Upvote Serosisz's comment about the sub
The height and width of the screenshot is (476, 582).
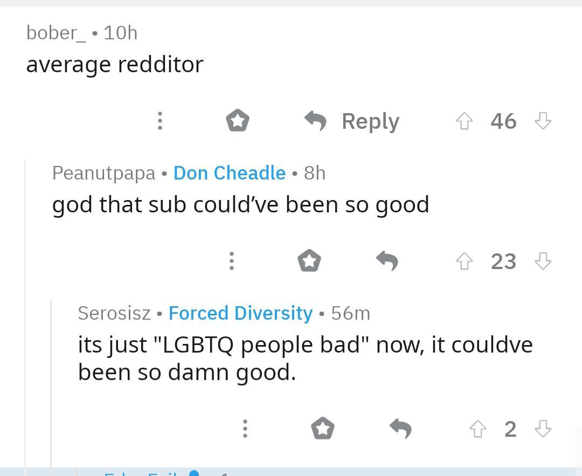coord(477,429)
